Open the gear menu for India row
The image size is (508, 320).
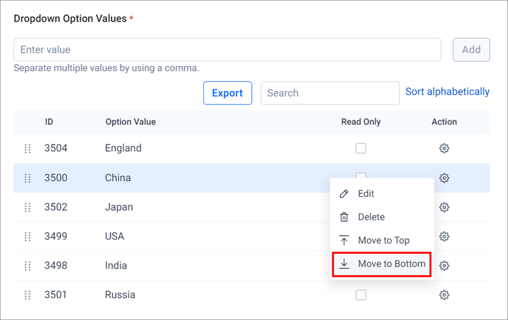[x=444, y=265]
